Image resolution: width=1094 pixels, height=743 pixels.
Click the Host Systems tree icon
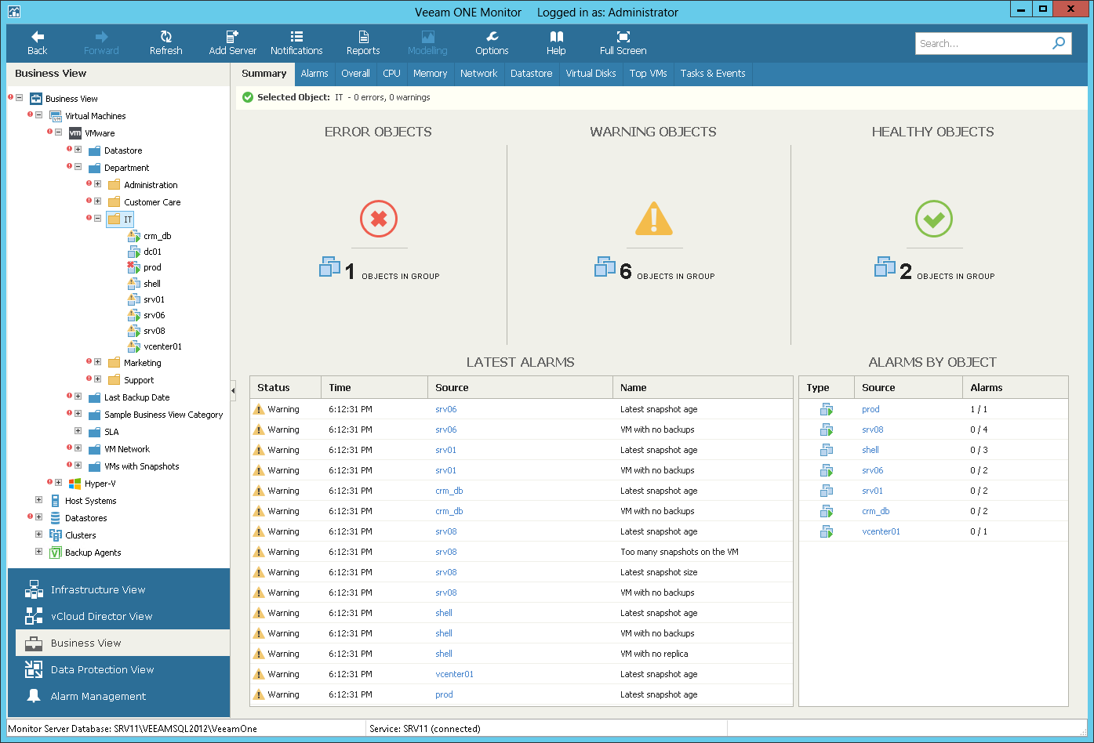[56, 501]
